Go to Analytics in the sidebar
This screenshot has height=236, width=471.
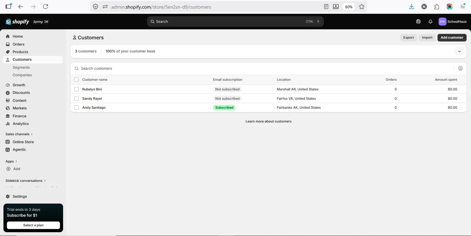21,124
